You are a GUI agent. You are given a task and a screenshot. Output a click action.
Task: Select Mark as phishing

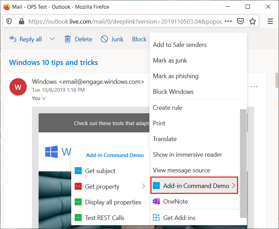pos(175,76)
